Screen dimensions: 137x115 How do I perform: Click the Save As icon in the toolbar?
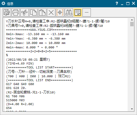click(7, 12)
